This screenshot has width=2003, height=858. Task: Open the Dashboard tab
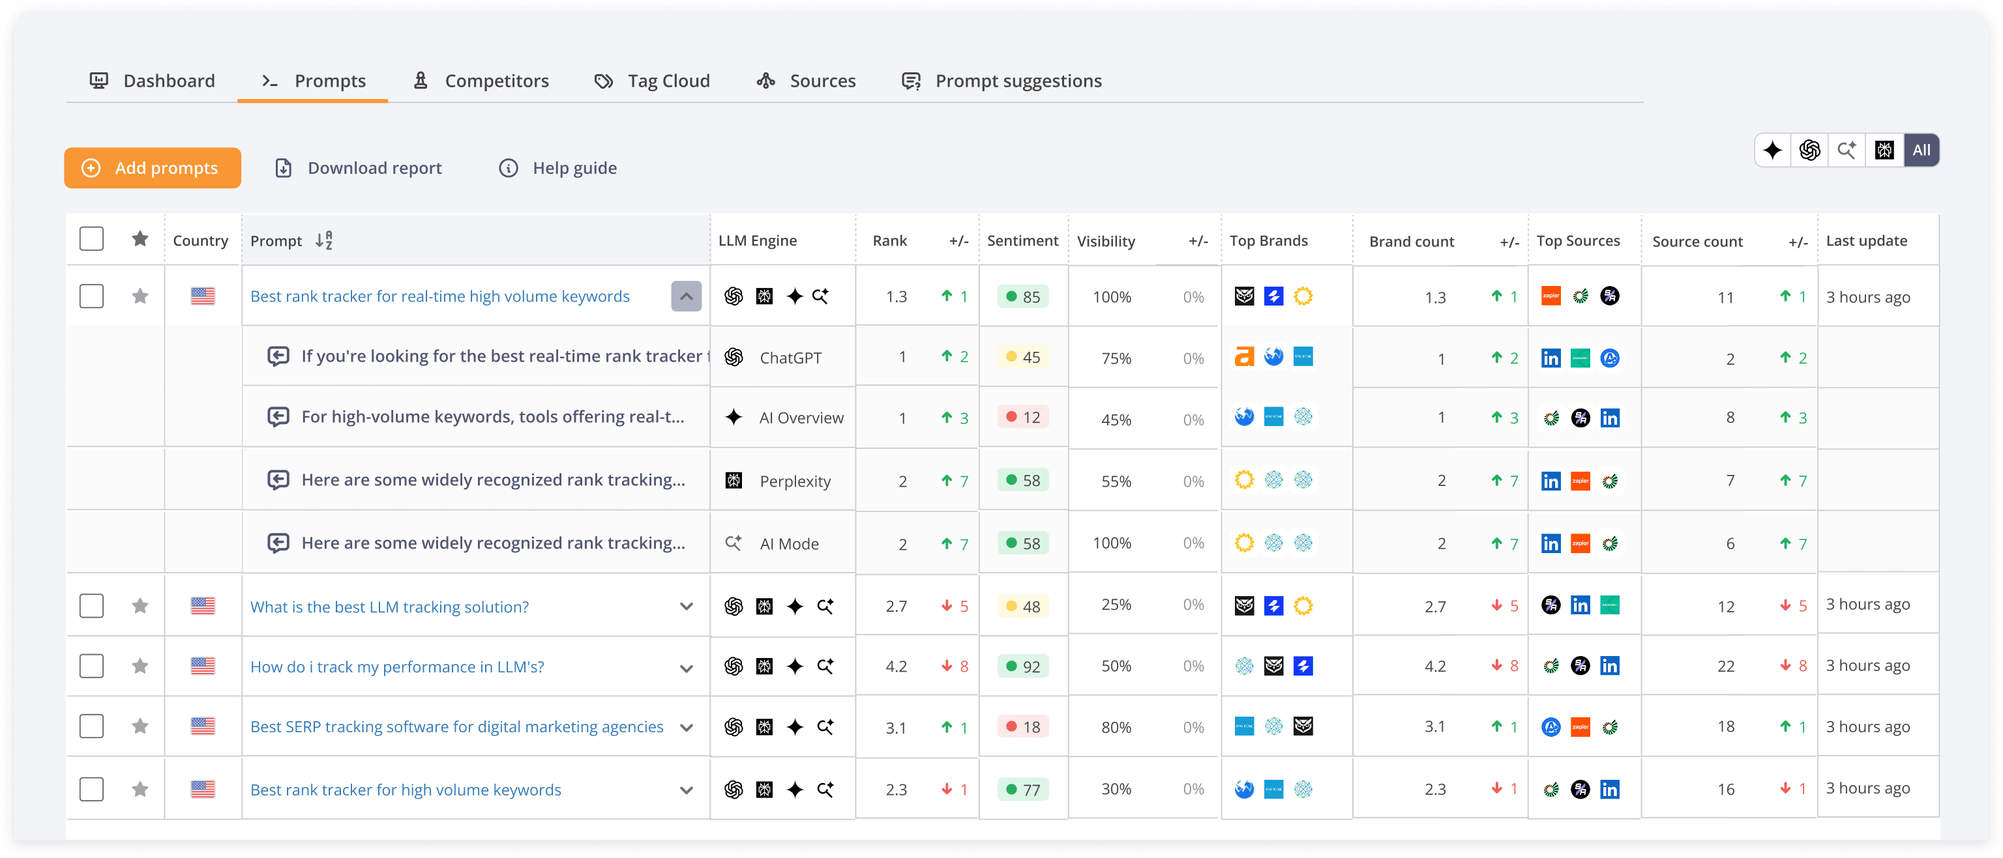click(153, 81)
